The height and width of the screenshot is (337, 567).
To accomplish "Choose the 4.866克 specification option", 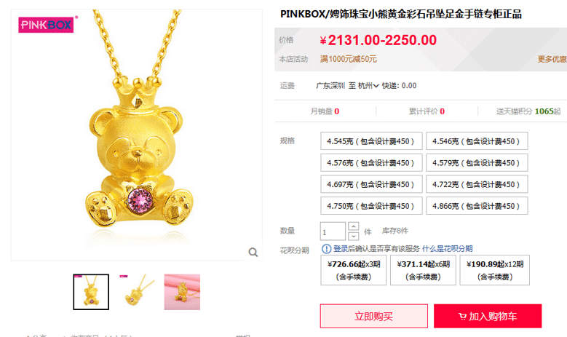I will [x=477, y=206].
